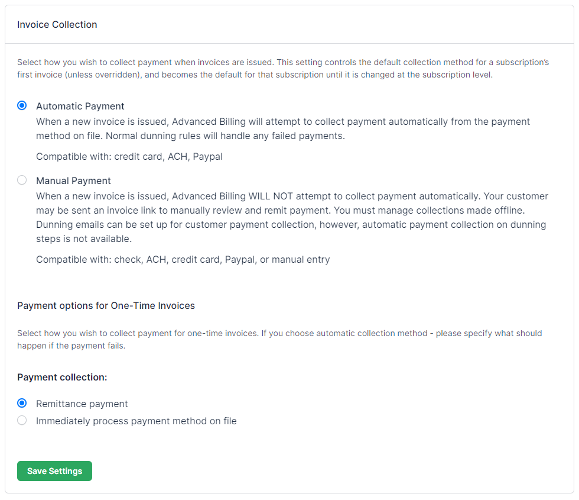Click the Save Settings button

54,471
